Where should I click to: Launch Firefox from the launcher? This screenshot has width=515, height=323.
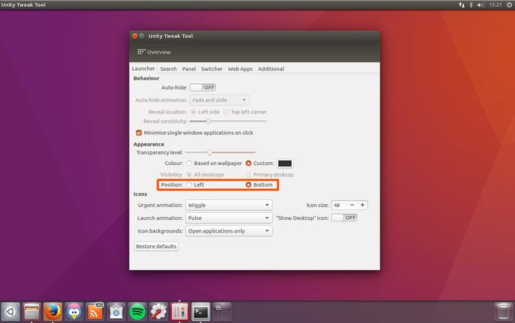coord(53,311)
